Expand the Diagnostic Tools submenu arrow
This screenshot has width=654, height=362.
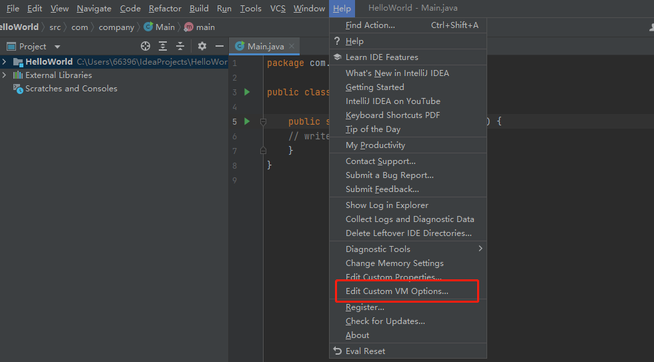pos(480,248)
